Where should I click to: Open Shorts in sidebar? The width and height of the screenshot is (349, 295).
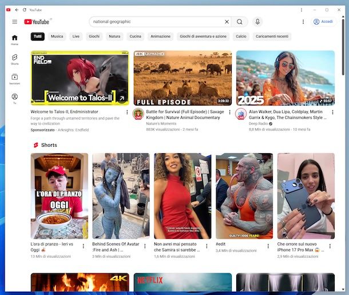coord(15,59)
